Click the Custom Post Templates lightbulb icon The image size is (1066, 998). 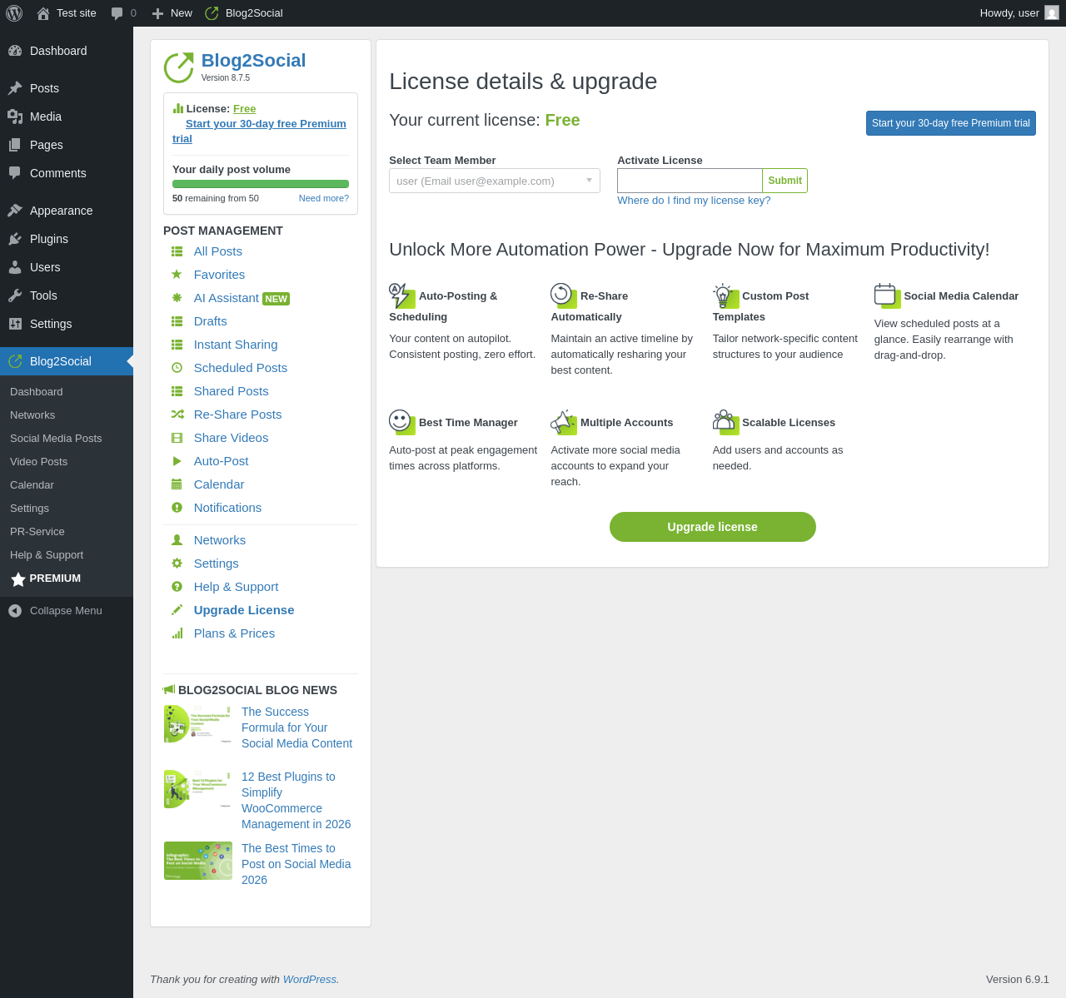click(x=725, y=295)
